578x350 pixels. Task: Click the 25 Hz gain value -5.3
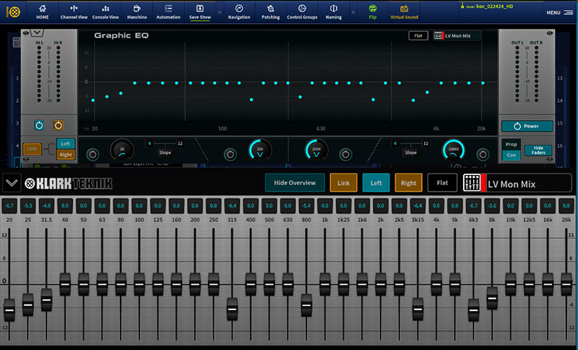tap(27, 205)
